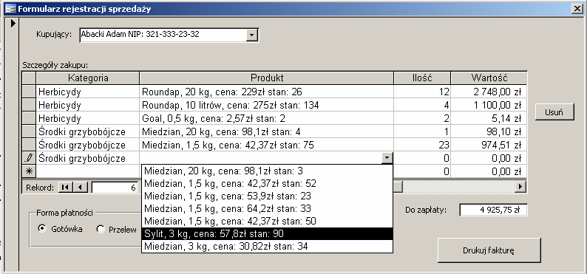Click value cell 974,51 zł
The width and height of the screenshot is (587, 274).
[x=489, y=145]
